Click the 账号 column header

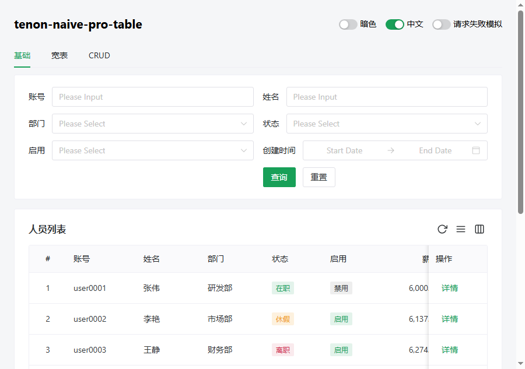point(82,259)
